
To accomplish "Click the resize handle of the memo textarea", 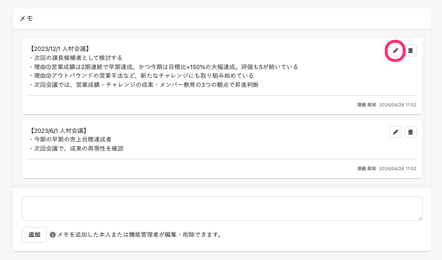I will [420, 219].
